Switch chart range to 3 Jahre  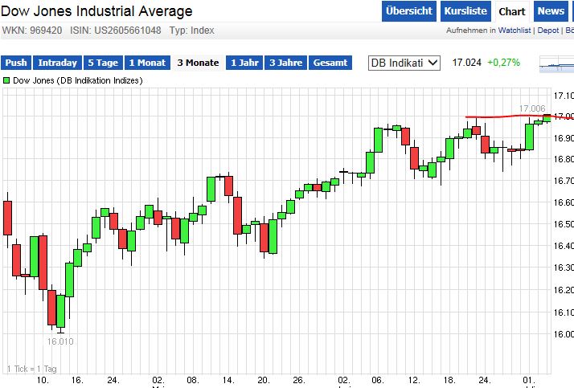pos(286,63)
